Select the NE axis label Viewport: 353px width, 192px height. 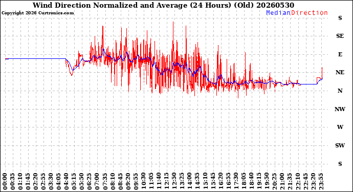pyautogui.click(x=340, y=72)
